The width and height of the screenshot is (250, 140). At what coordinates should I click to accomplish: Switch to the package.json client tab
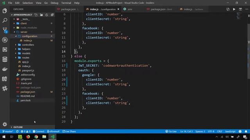click(x=161, y=9)
